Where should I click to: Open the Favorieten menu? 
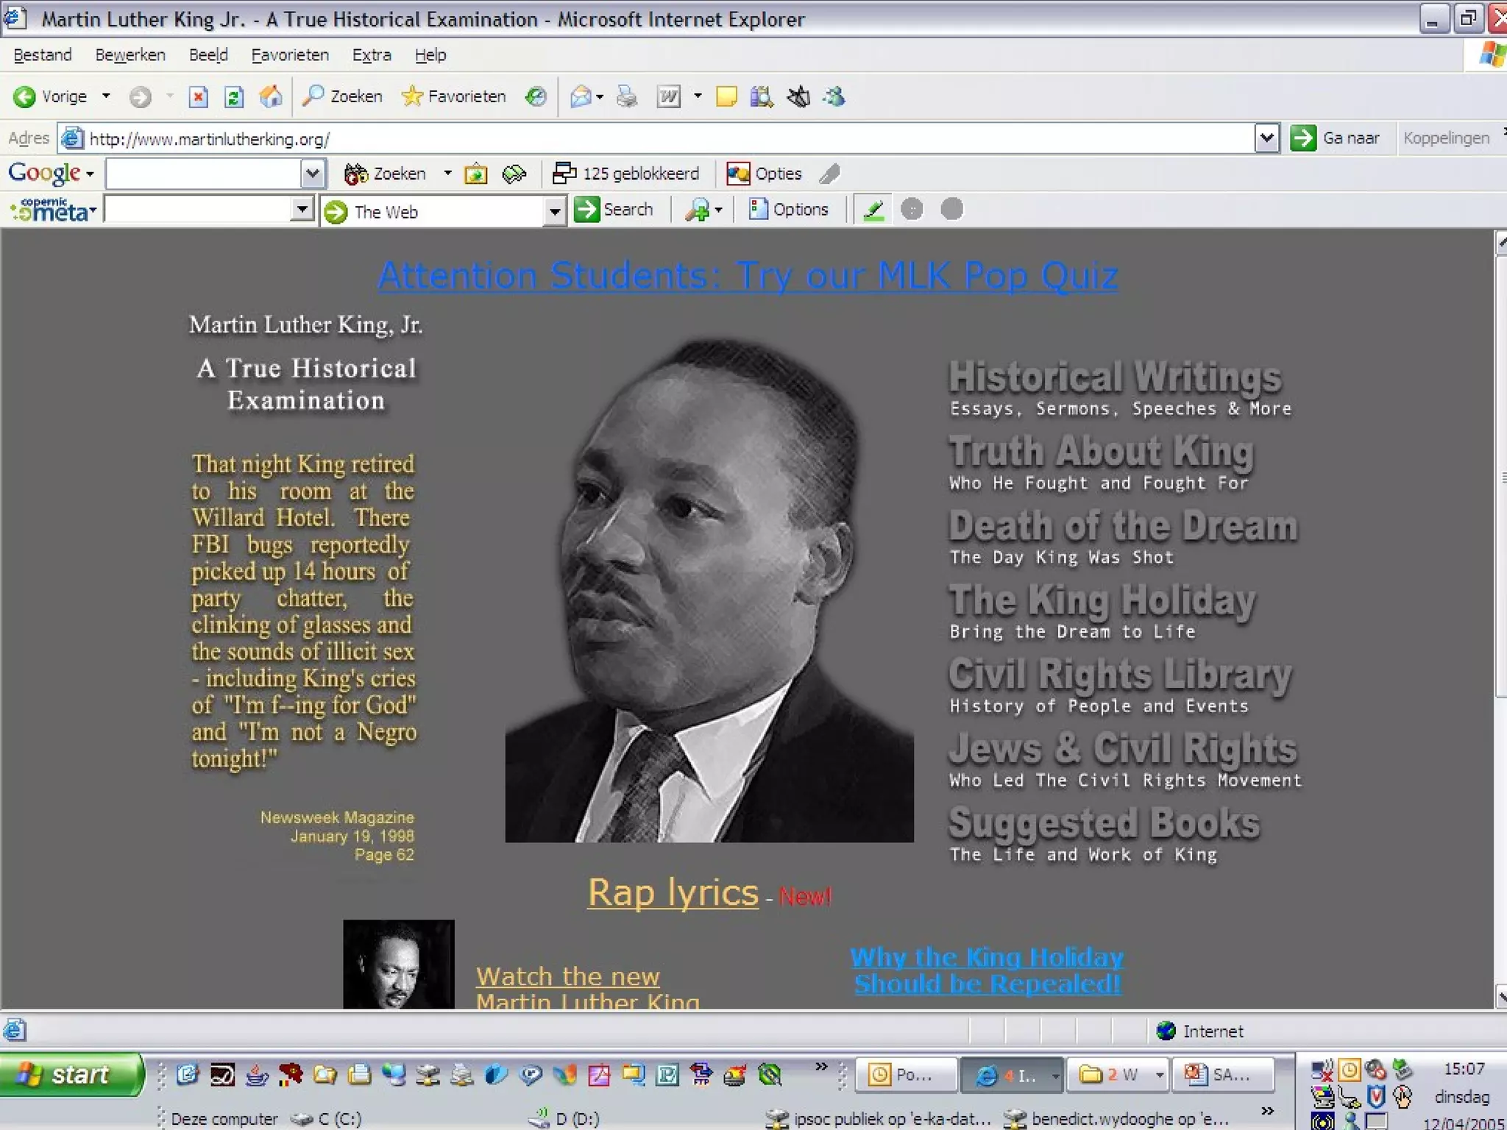click(289, 55)
